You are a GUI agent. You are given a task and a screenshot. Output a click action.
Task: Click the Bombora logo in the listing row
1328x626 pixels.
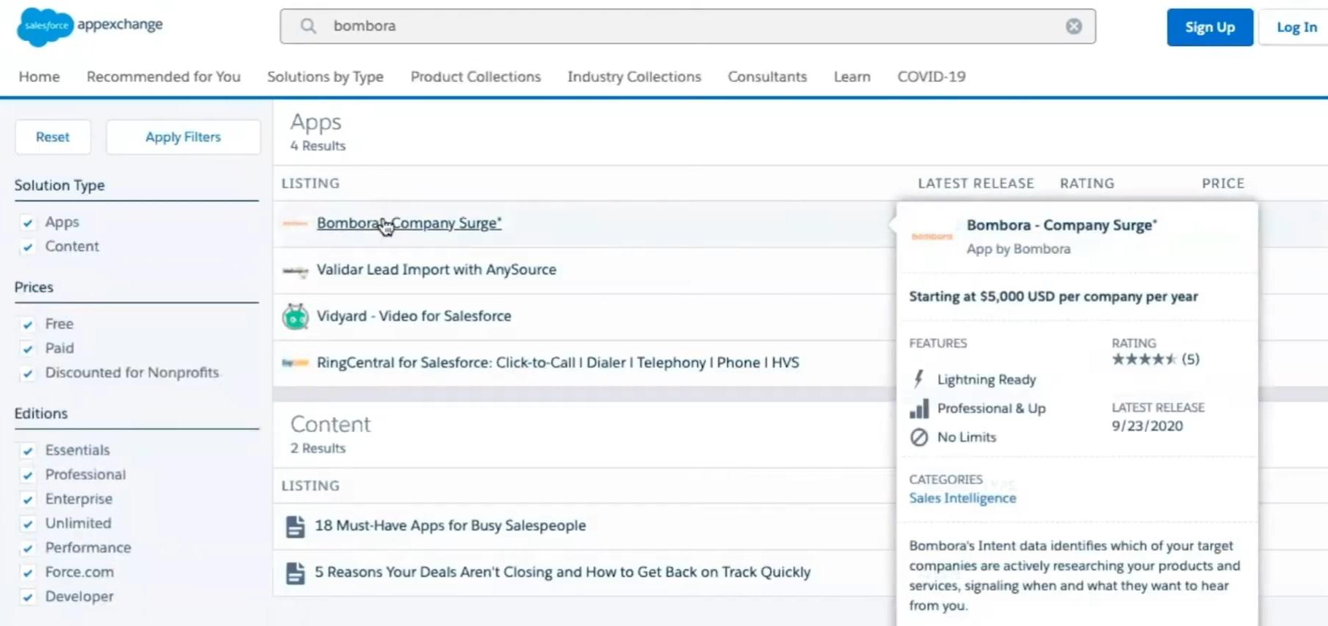point(295,223)
